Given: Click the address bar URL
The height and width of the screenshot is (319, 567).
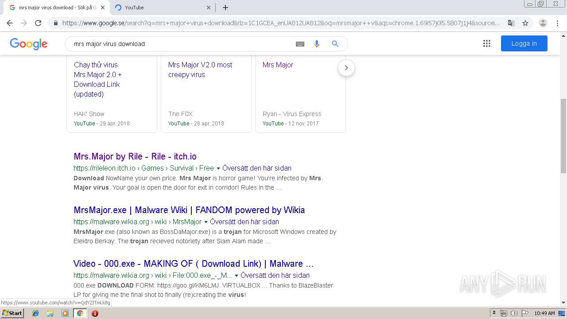Looking at the screenshot, I should (x=281, y=23).
